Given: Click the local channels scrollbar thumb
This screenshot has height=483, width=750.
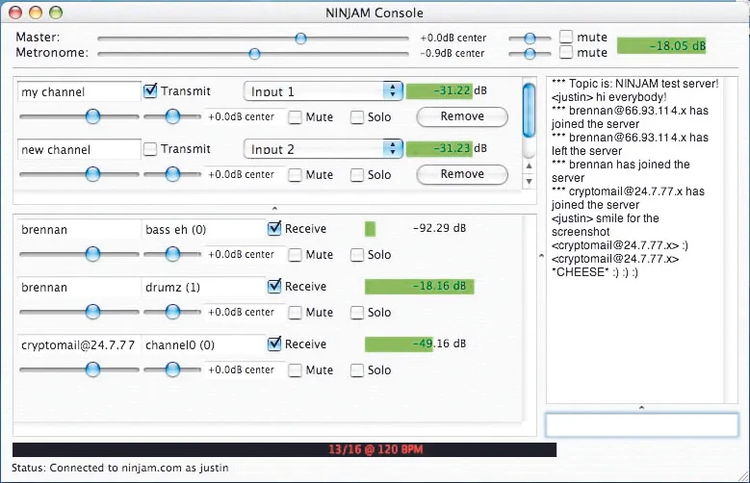Looking at the screenshot, I should 529,110.
